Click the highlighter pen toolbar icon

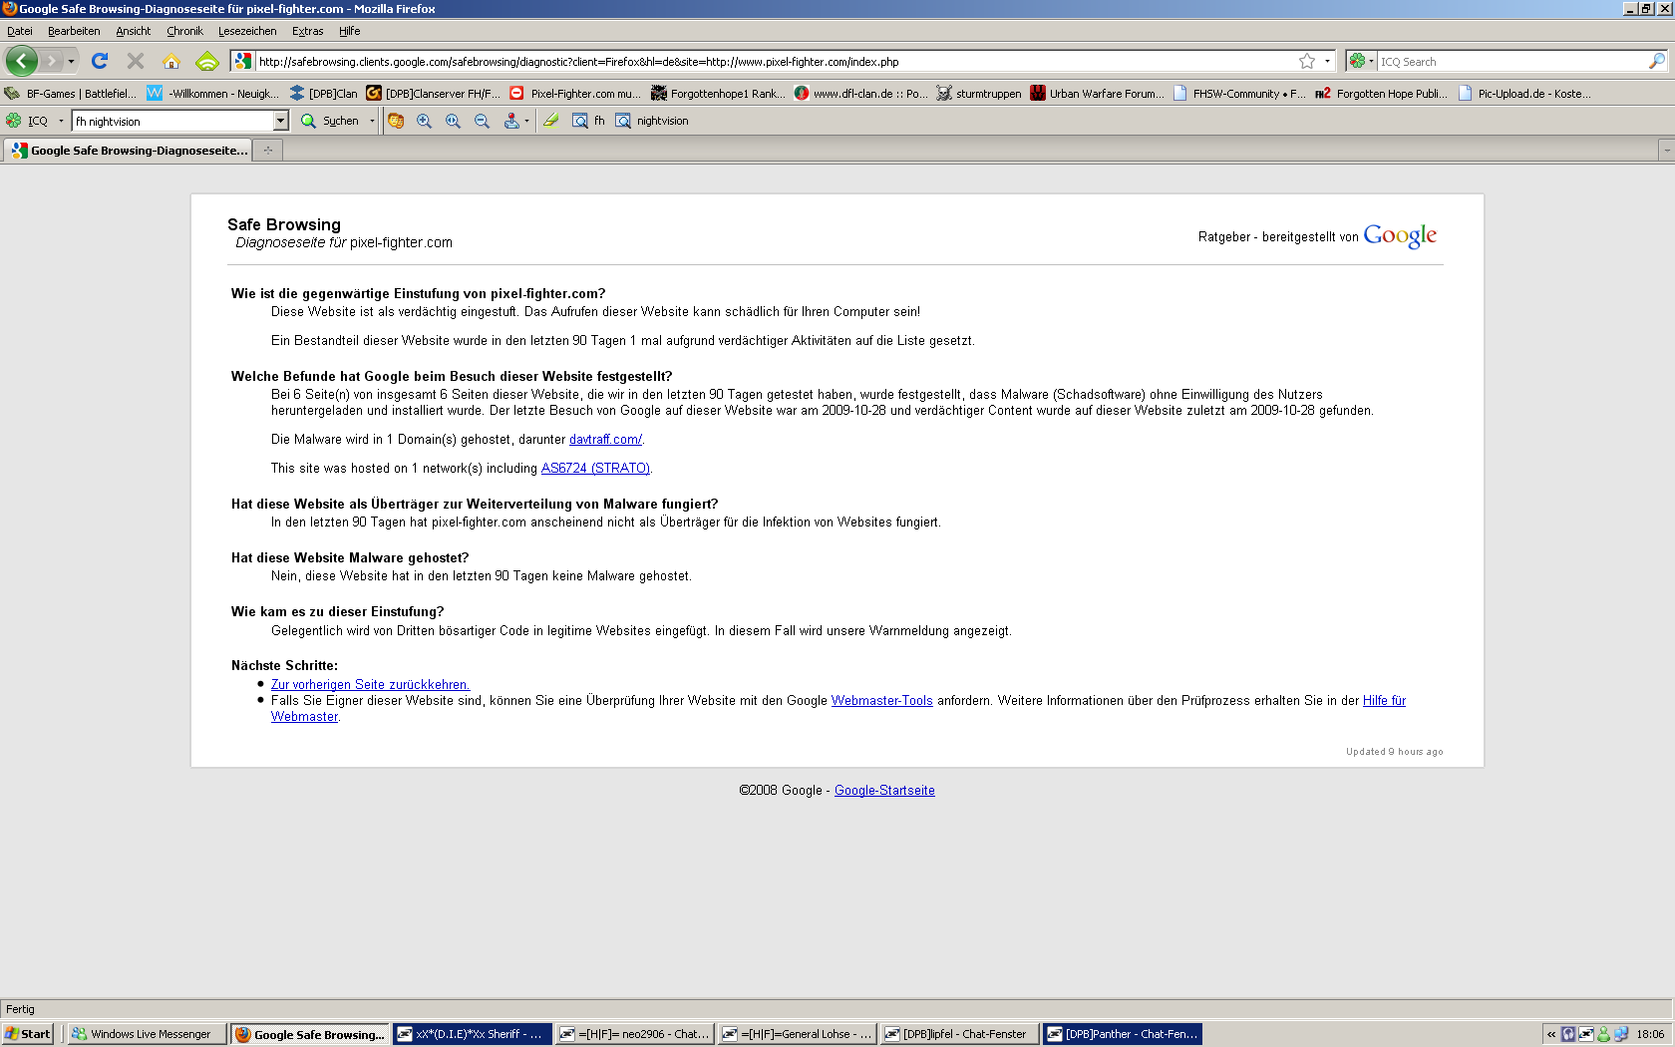pos(550,121)
